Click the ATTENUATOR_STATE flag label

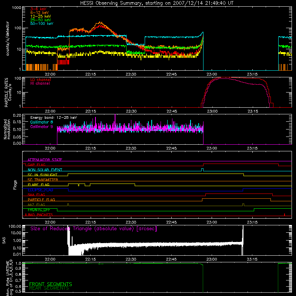pos(45,160)
